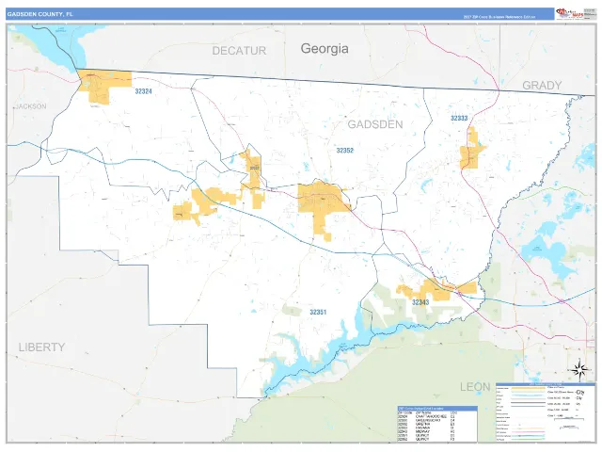Click the ZIP code index table header
Viewport: 602px width, 452px height.
[x=437, y=409]
